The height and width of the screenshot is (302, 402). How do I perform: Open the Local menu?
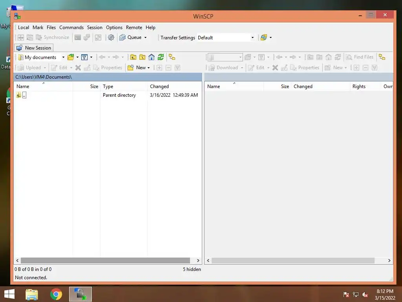[23, 28]
